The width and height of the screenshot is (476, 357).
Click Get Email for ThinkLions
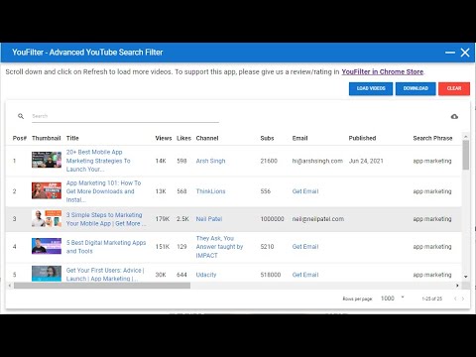pos(305,191)
